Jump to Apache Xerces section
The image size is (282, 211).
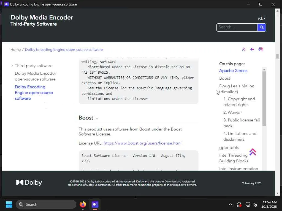(x=233, y=71)
